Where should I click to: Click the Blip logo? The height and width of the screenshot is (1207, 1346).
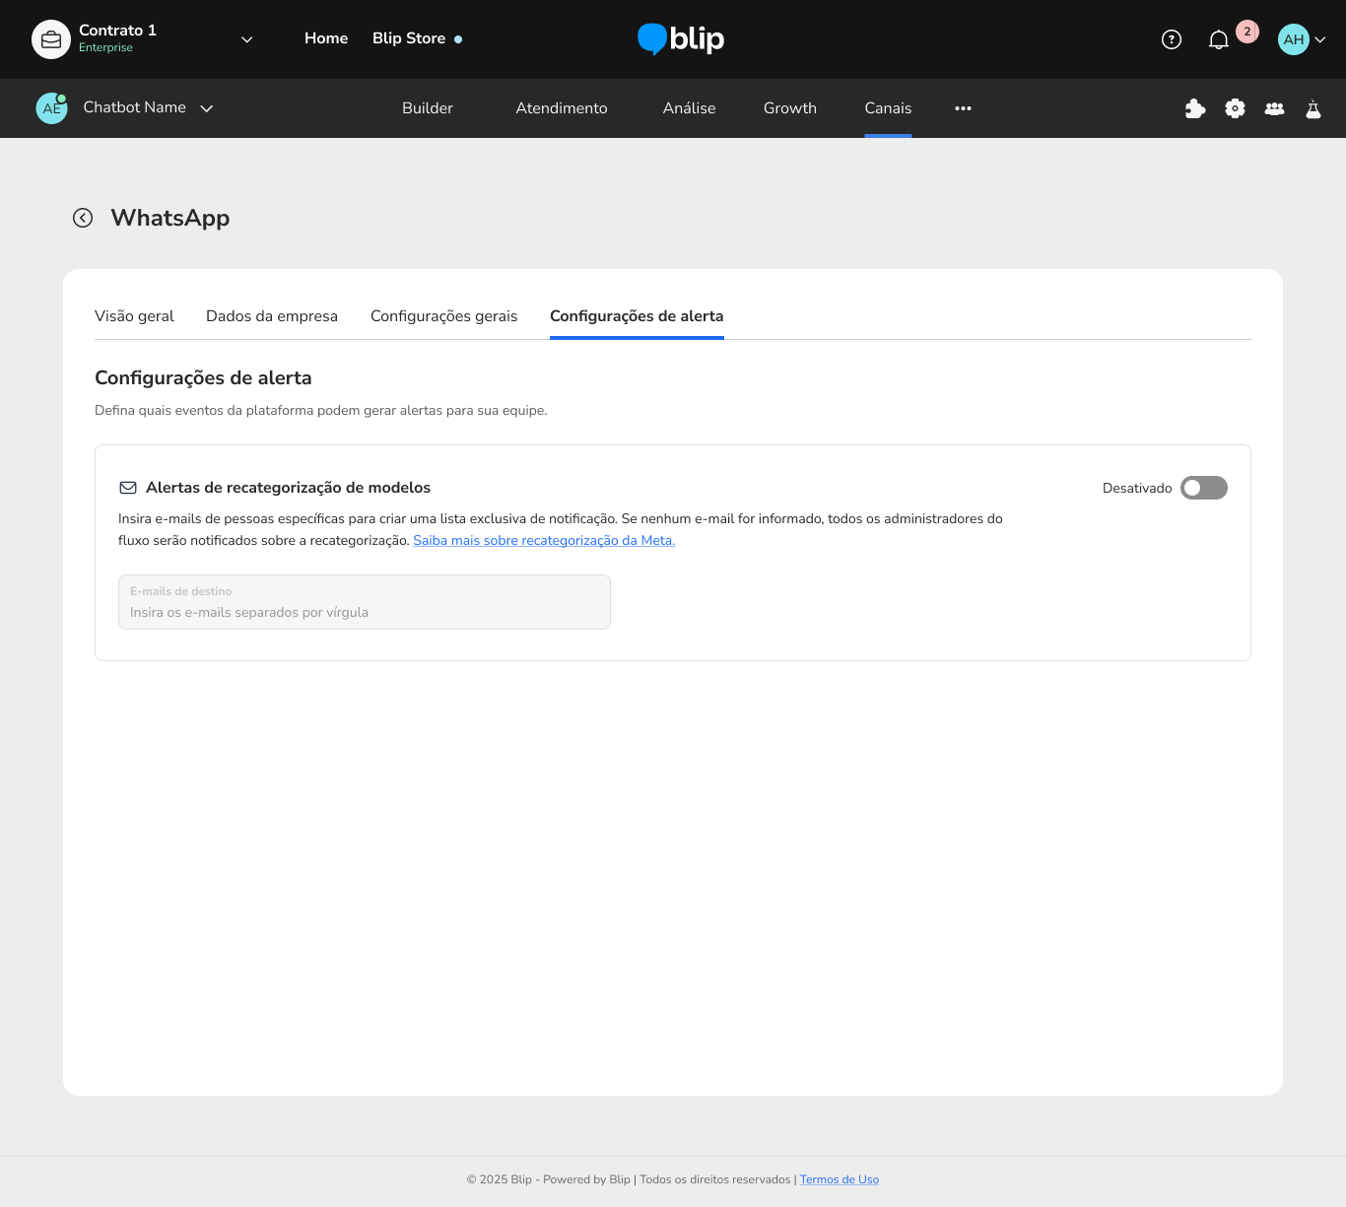click(681, 38)
